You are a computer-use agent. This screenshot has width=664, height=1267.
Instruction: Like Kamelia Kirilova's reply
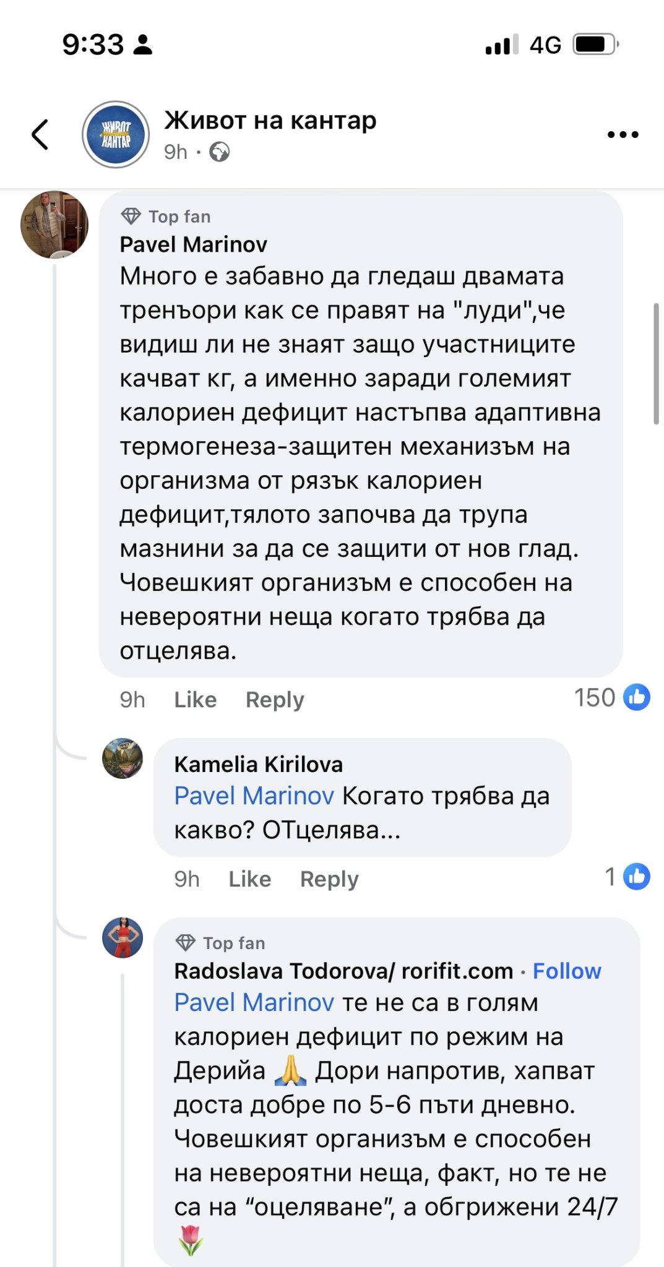(249, 879)
